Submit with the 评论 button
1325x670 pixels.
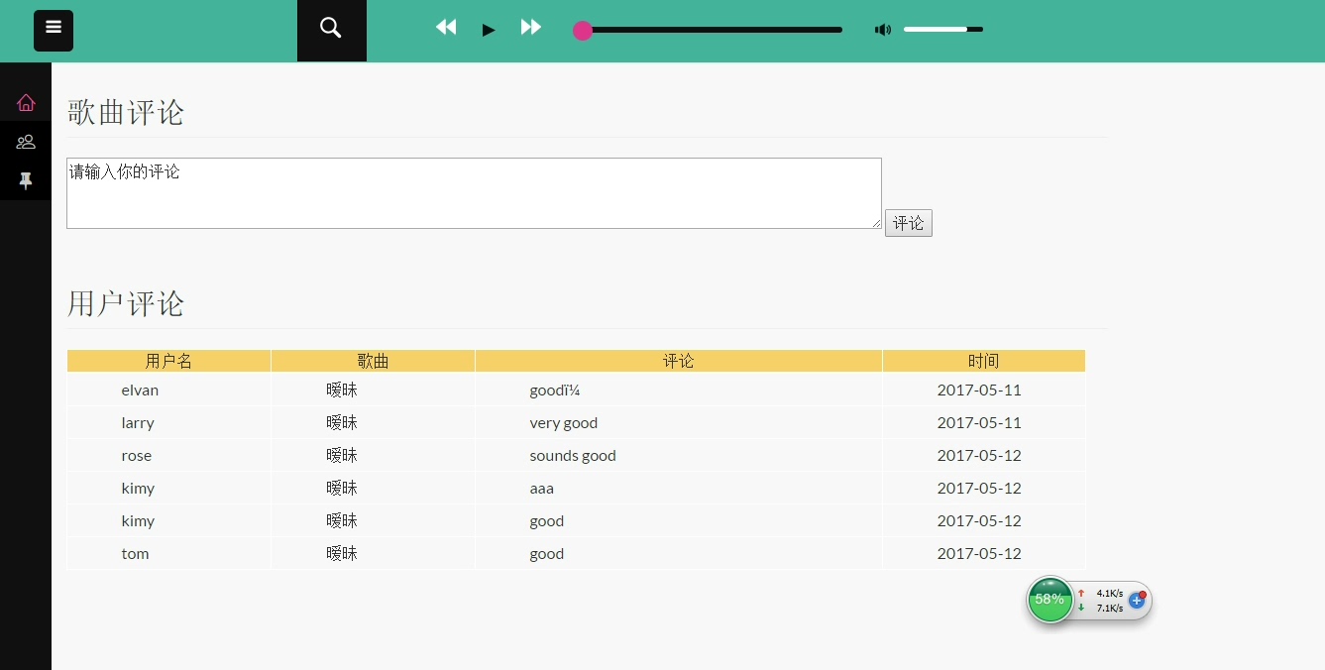point(909,223)
